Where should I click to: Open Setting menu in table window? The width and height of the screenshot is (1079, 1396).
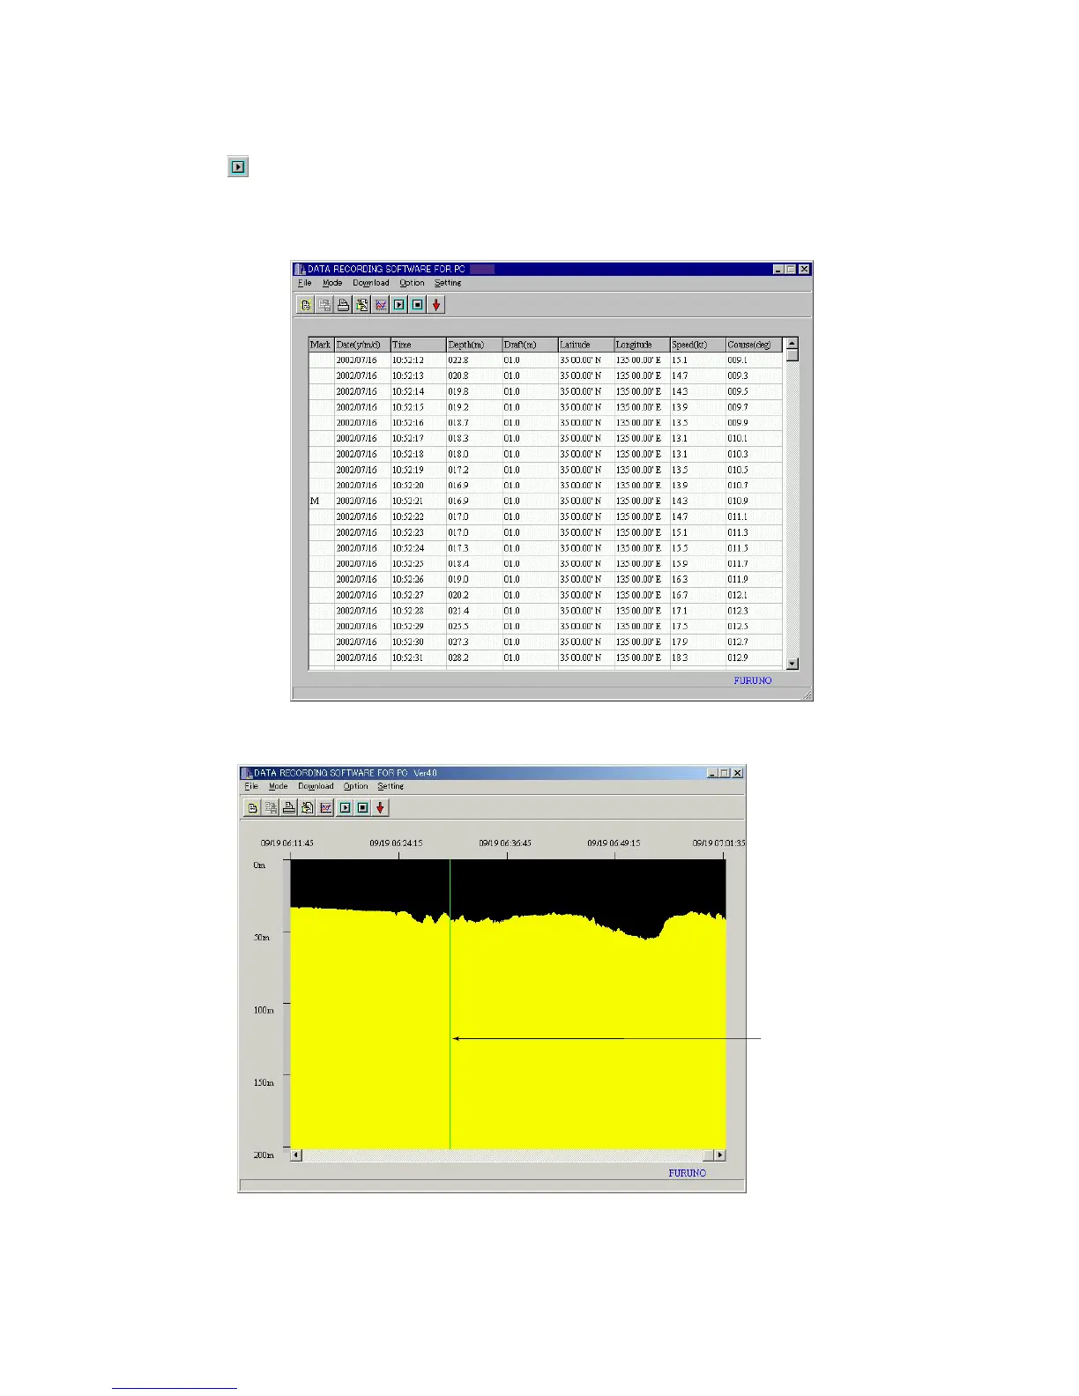point(448,283)
